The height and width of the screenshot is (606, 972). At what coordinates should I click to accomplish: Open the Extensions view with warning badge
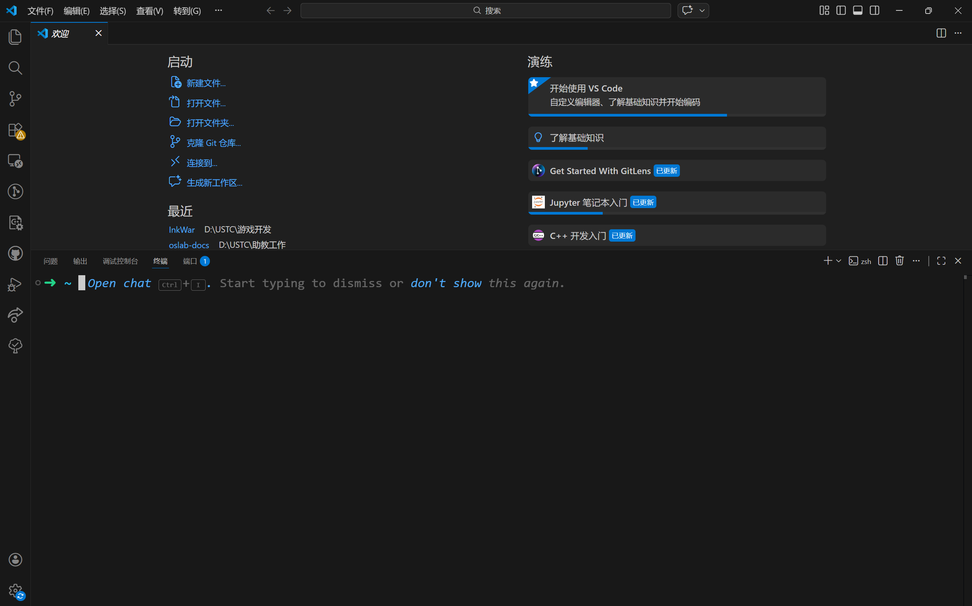point(15,130)
